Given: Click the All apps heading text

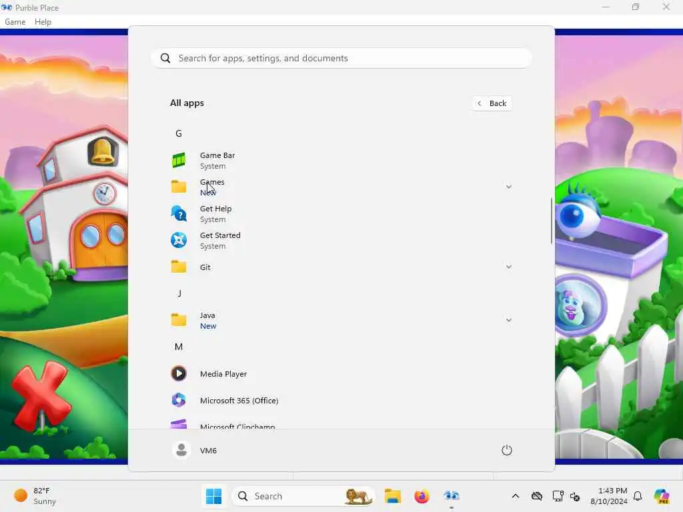Looking at the screenshot, I should (187, 103).
